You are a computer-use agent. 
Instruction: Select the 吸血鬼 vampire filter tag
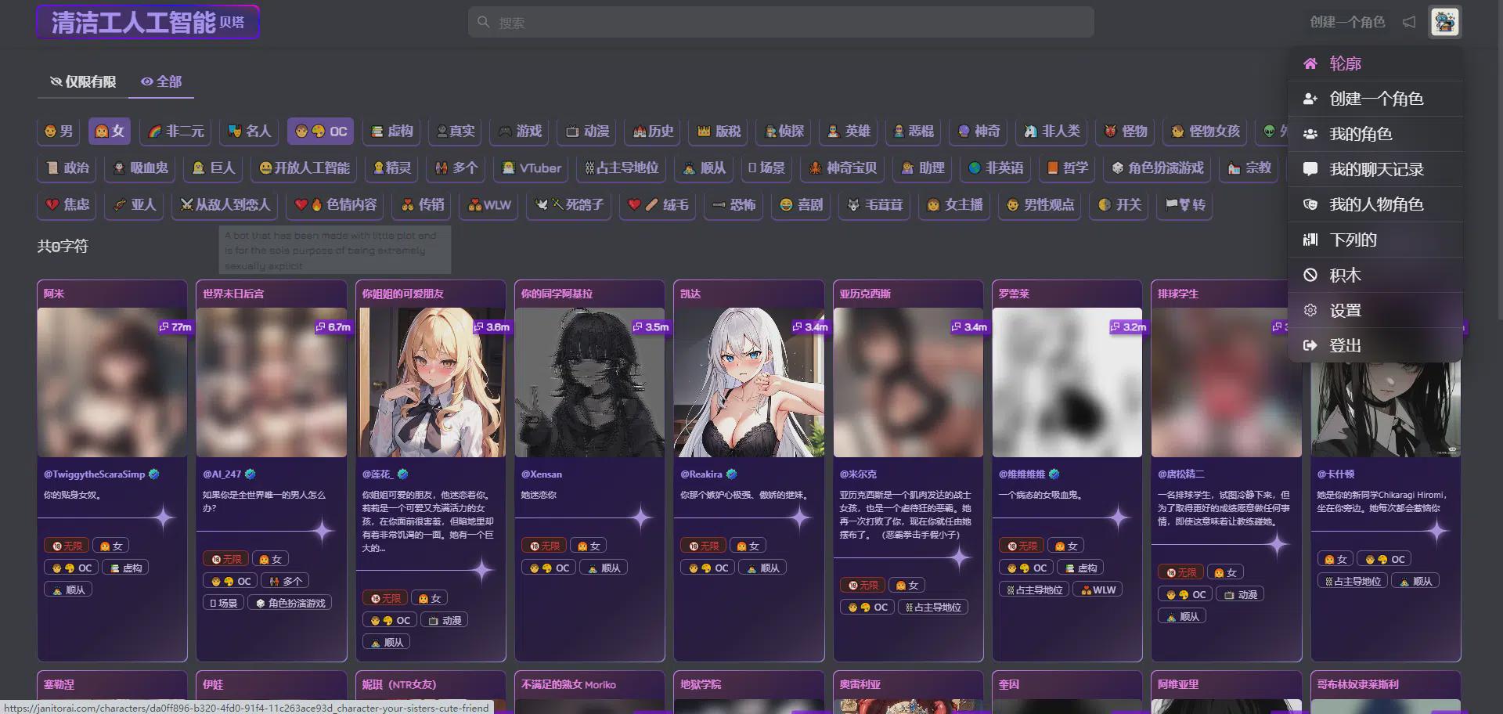tap(139, 168)
